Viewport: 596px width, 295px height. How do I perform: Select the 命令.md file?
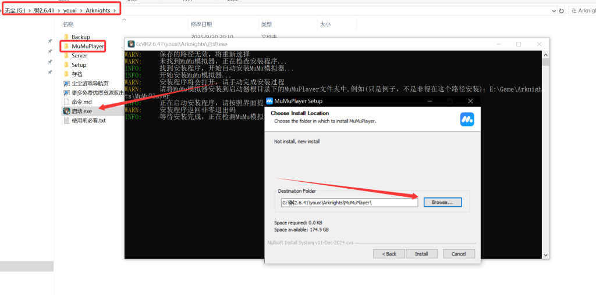pos(81,102)
